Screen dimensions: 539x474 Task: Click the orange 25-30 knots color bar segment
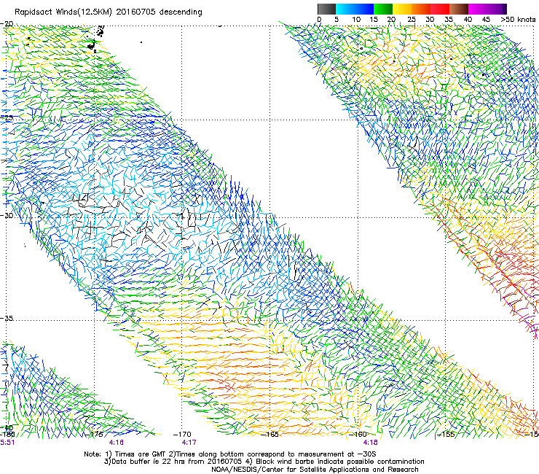(x=421, y=9)
